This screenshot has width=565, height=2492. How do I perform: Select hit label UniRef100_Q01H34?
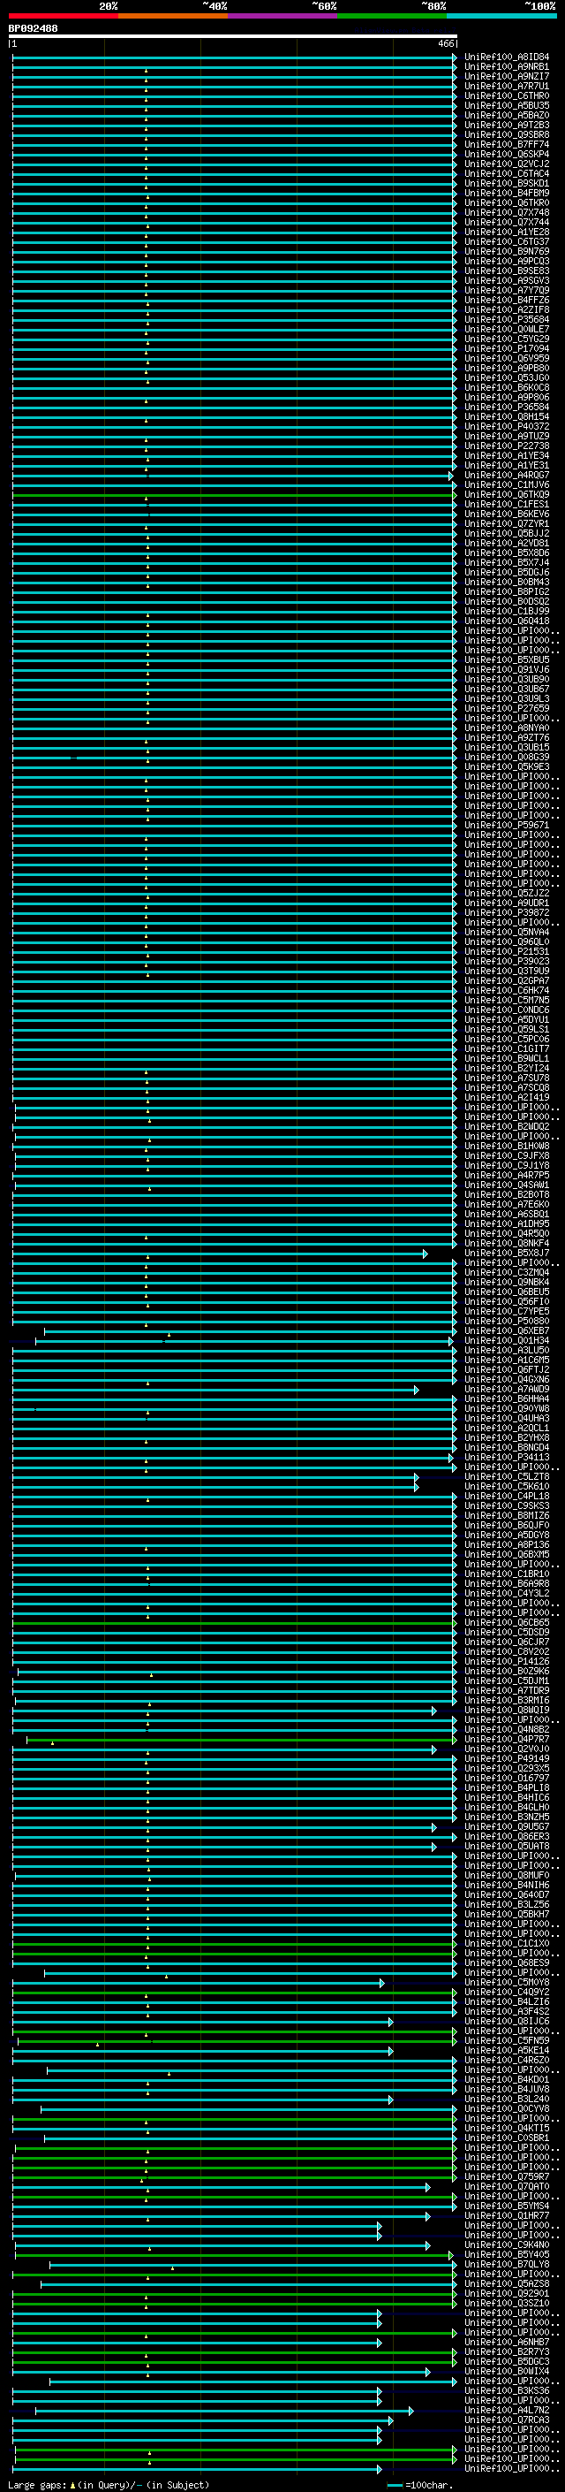click(x=507, y=1341)
